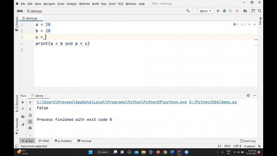The image size is (277, 156).
Task: Open the Navigate menu
Action: click(x=49, y=4)
